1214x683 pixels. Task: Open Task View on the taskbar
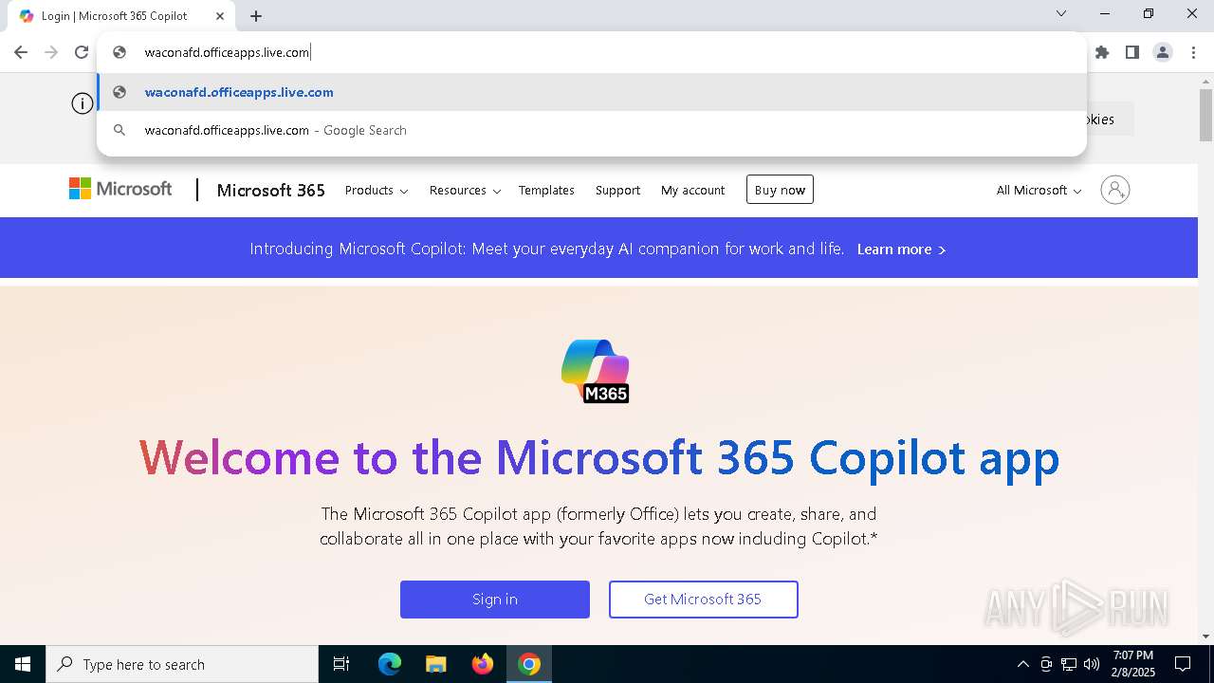[x=341, y=664]
